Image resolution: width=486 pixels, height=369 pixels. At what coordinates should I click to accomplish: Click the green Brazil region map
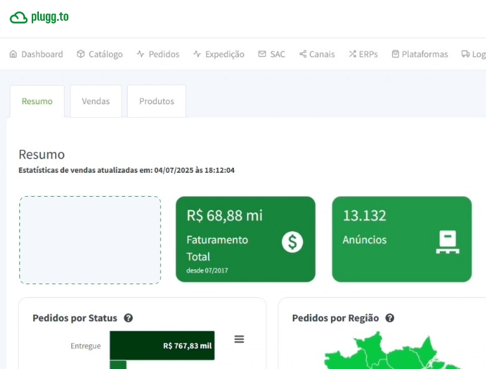382,353
